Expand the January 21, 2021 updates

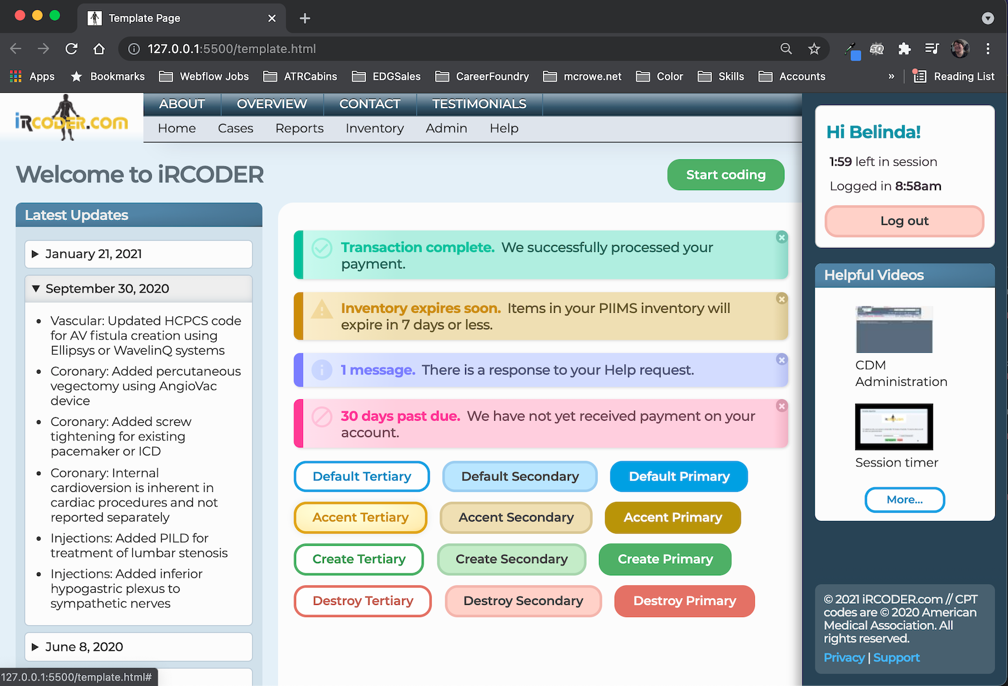(x=138, y=254)
